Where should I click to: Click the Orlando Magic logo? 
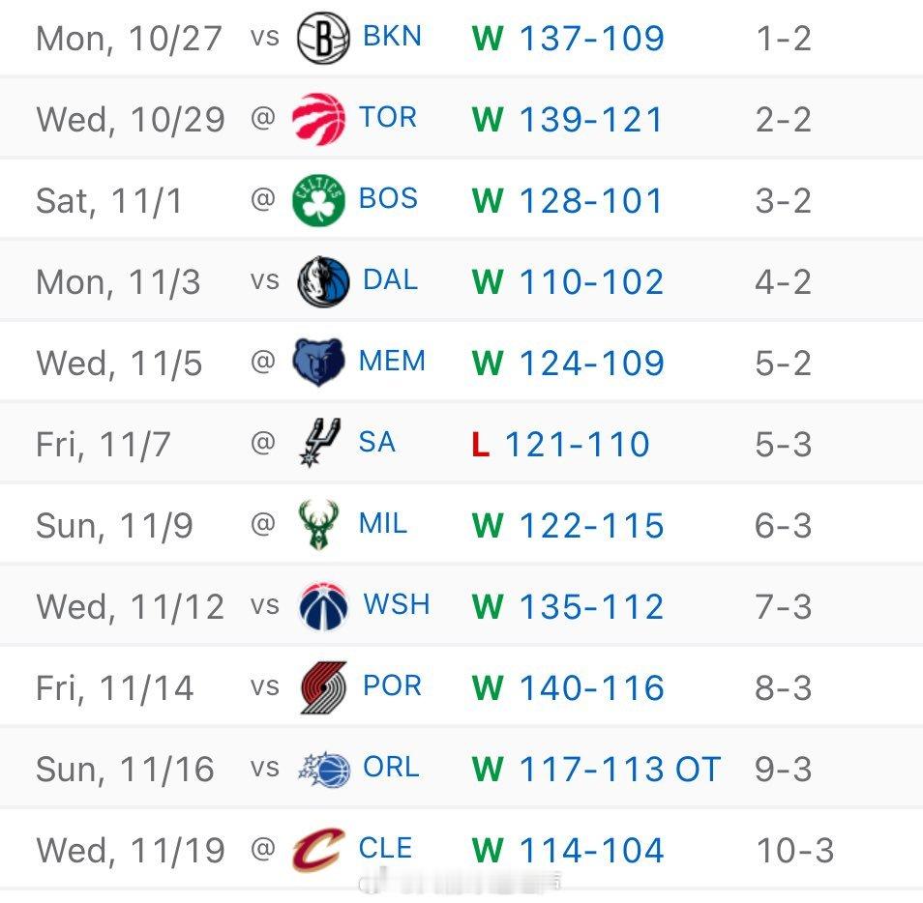[x=324, y=769]
